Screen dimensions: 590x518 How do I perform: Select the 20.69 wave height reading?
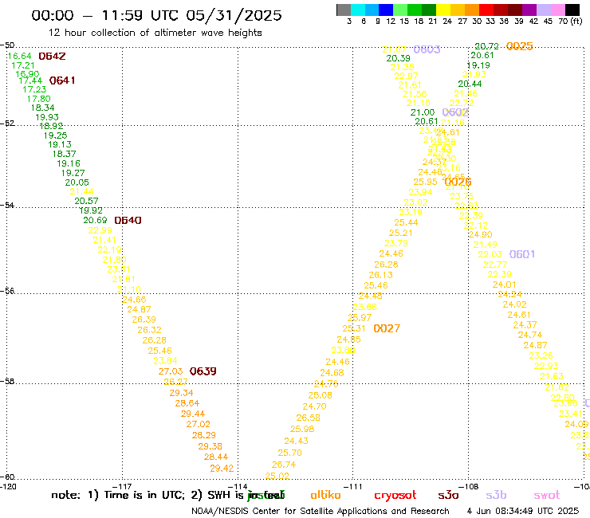(x=95, y=220)
